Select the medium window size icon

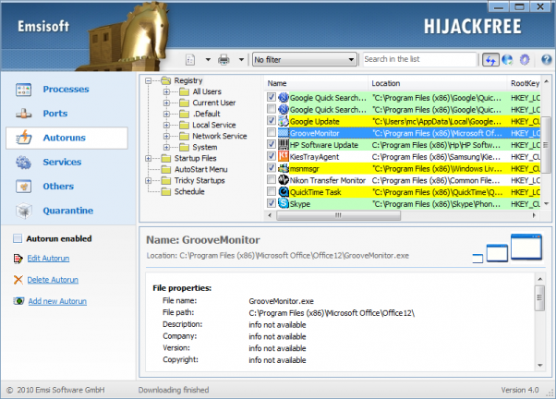497,253
